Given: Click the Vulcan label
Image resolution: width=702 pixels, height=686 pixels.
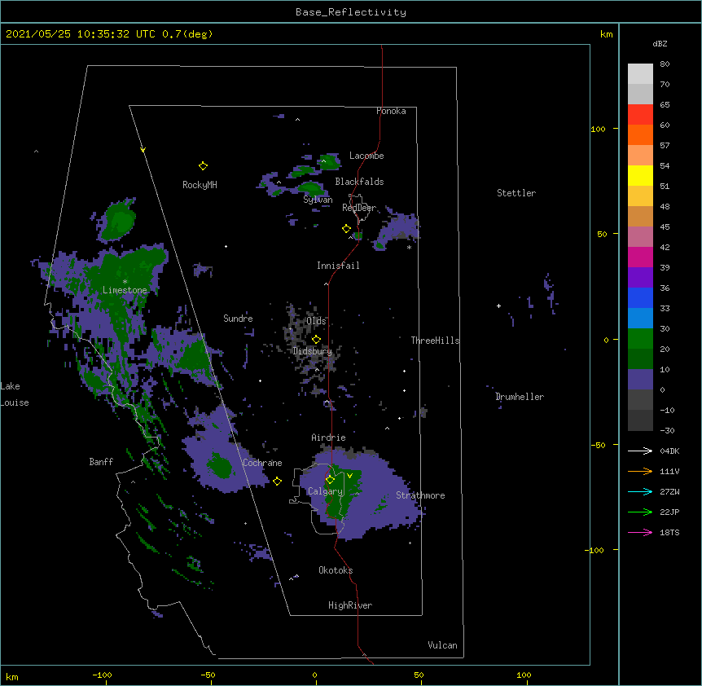Looking at the screenshot, I should [442, 645].
